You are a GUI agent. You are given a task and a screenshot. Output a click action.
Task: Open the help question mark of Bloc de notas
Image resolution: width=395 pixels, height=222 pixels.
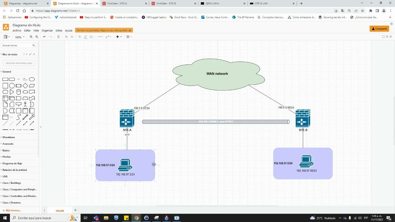(x=24, y=54)
